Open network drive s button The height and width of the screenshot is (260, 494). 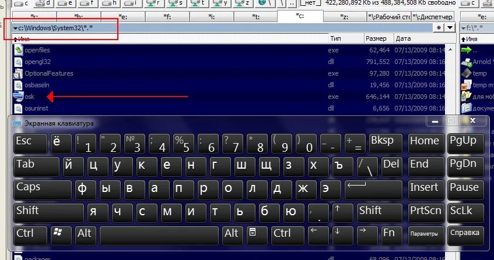click(x=177, y=3)
